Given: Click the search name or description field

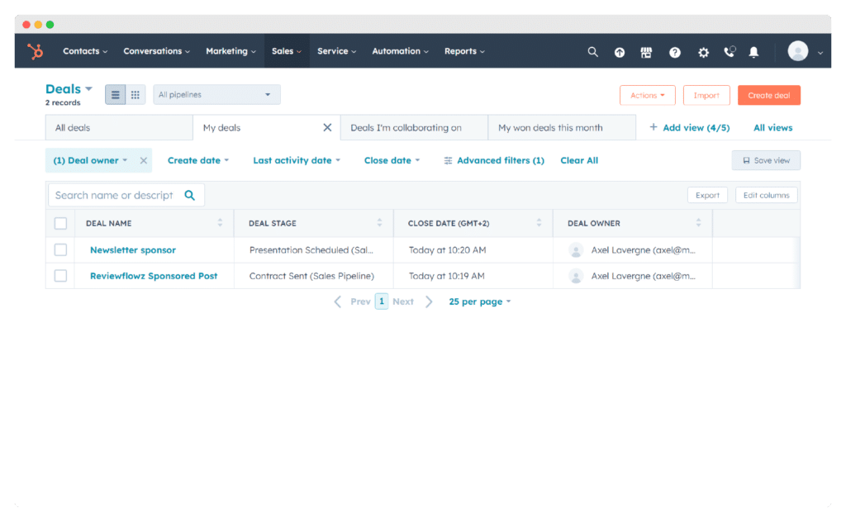Looking at the screenshot, I should pos(116,195).
